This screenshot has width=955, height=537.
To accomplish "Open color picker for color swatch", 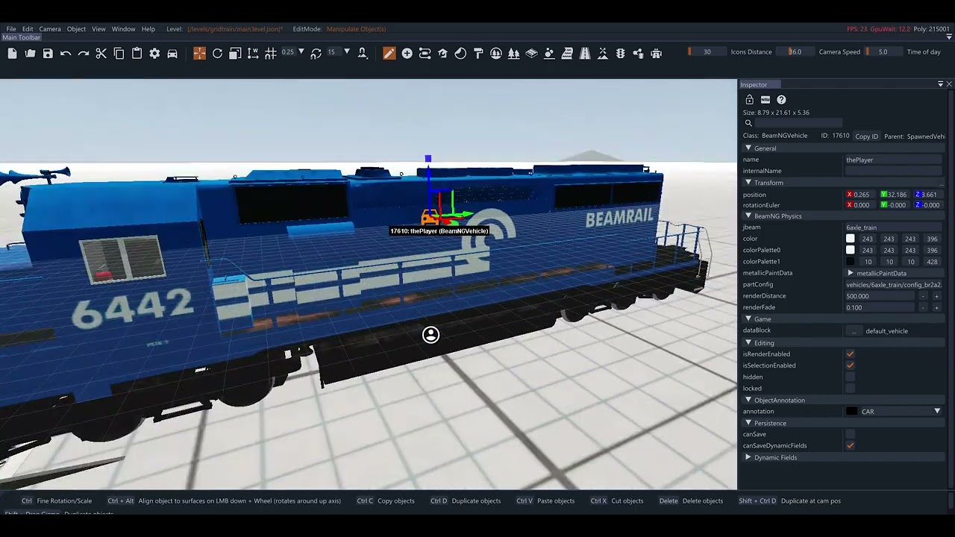I will [850, 239].
